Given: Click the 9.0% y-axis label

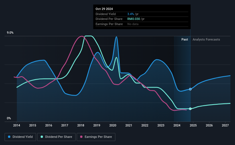Looking at the screenshot, I should click(10, 33).
